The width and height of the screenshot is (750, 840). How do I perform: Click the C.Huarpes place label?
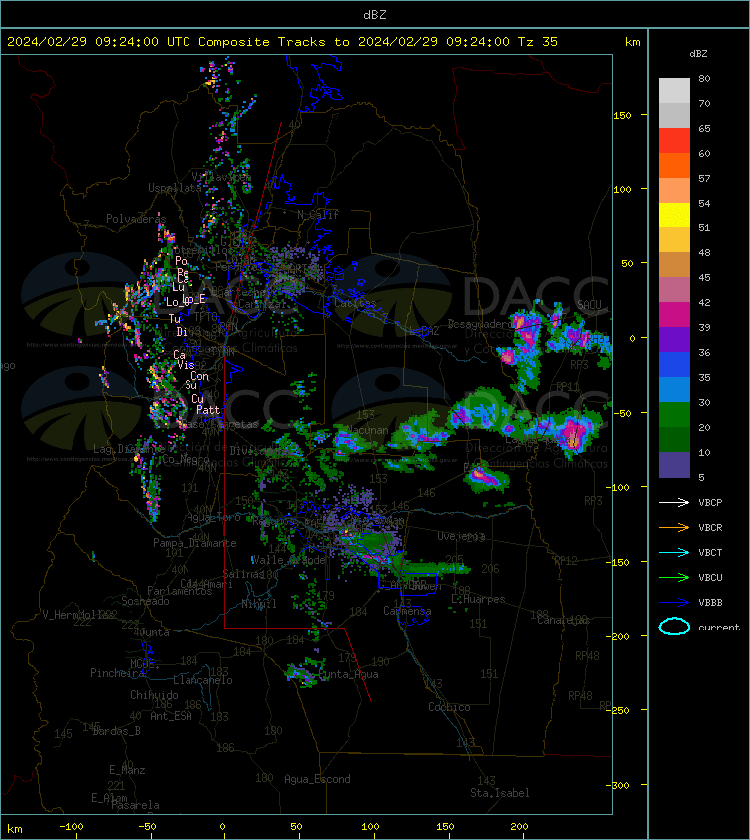[x=478, y=599]
